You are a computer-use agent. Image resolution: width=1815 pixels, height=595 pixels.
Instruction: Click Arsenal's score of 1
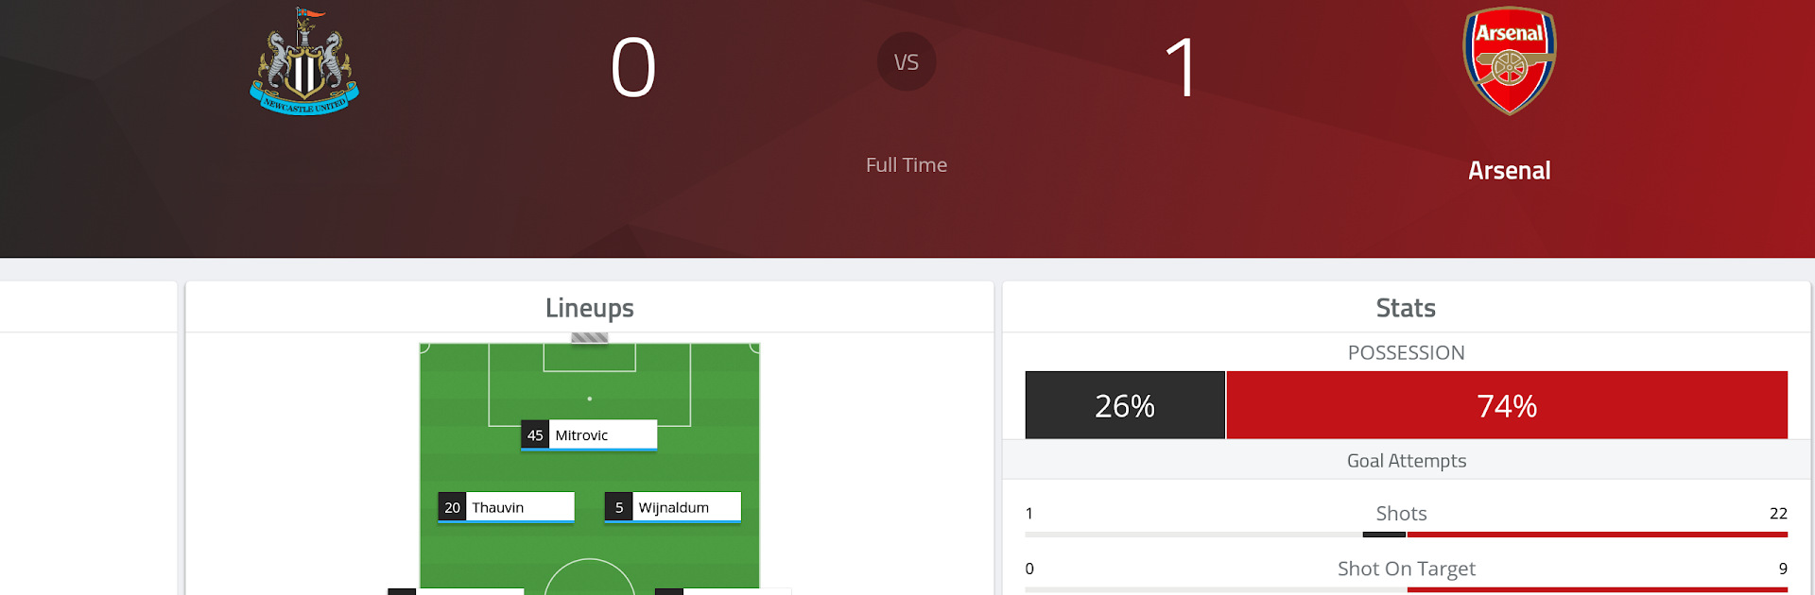click(x=1181, y=67)
